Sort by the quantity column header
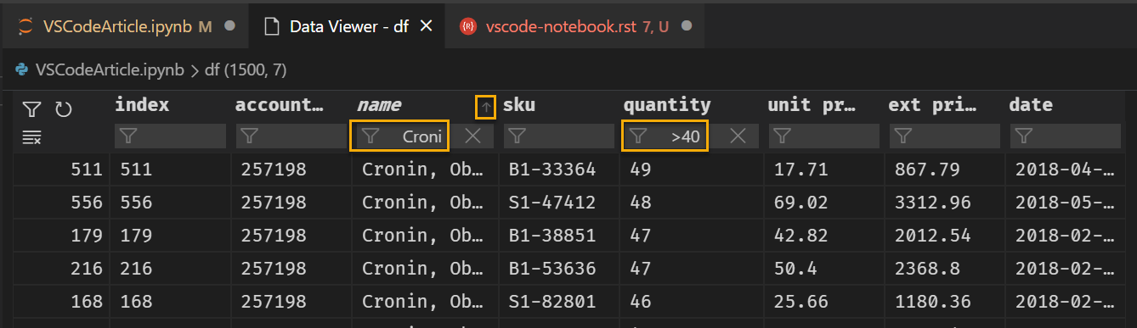Viewport: 1137px width, 328px height. coord(667,105)
